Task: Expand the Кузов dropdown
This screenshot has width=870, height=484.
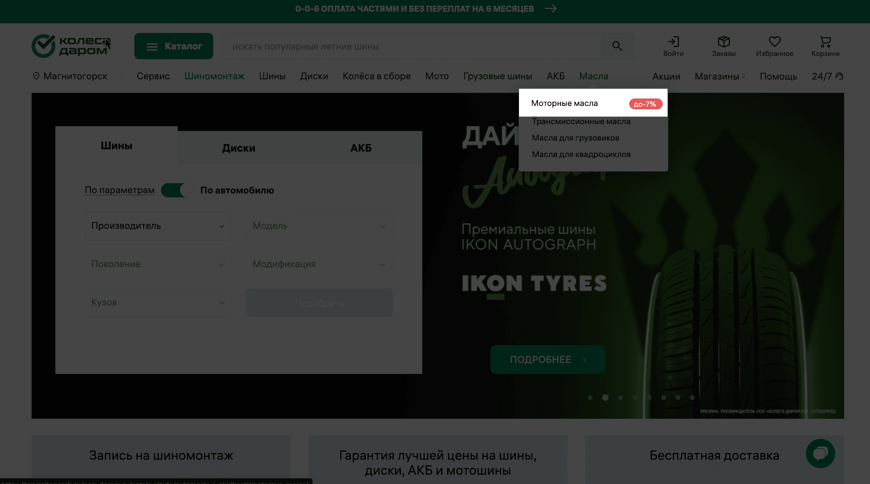Action: click(x=158, y=302)
